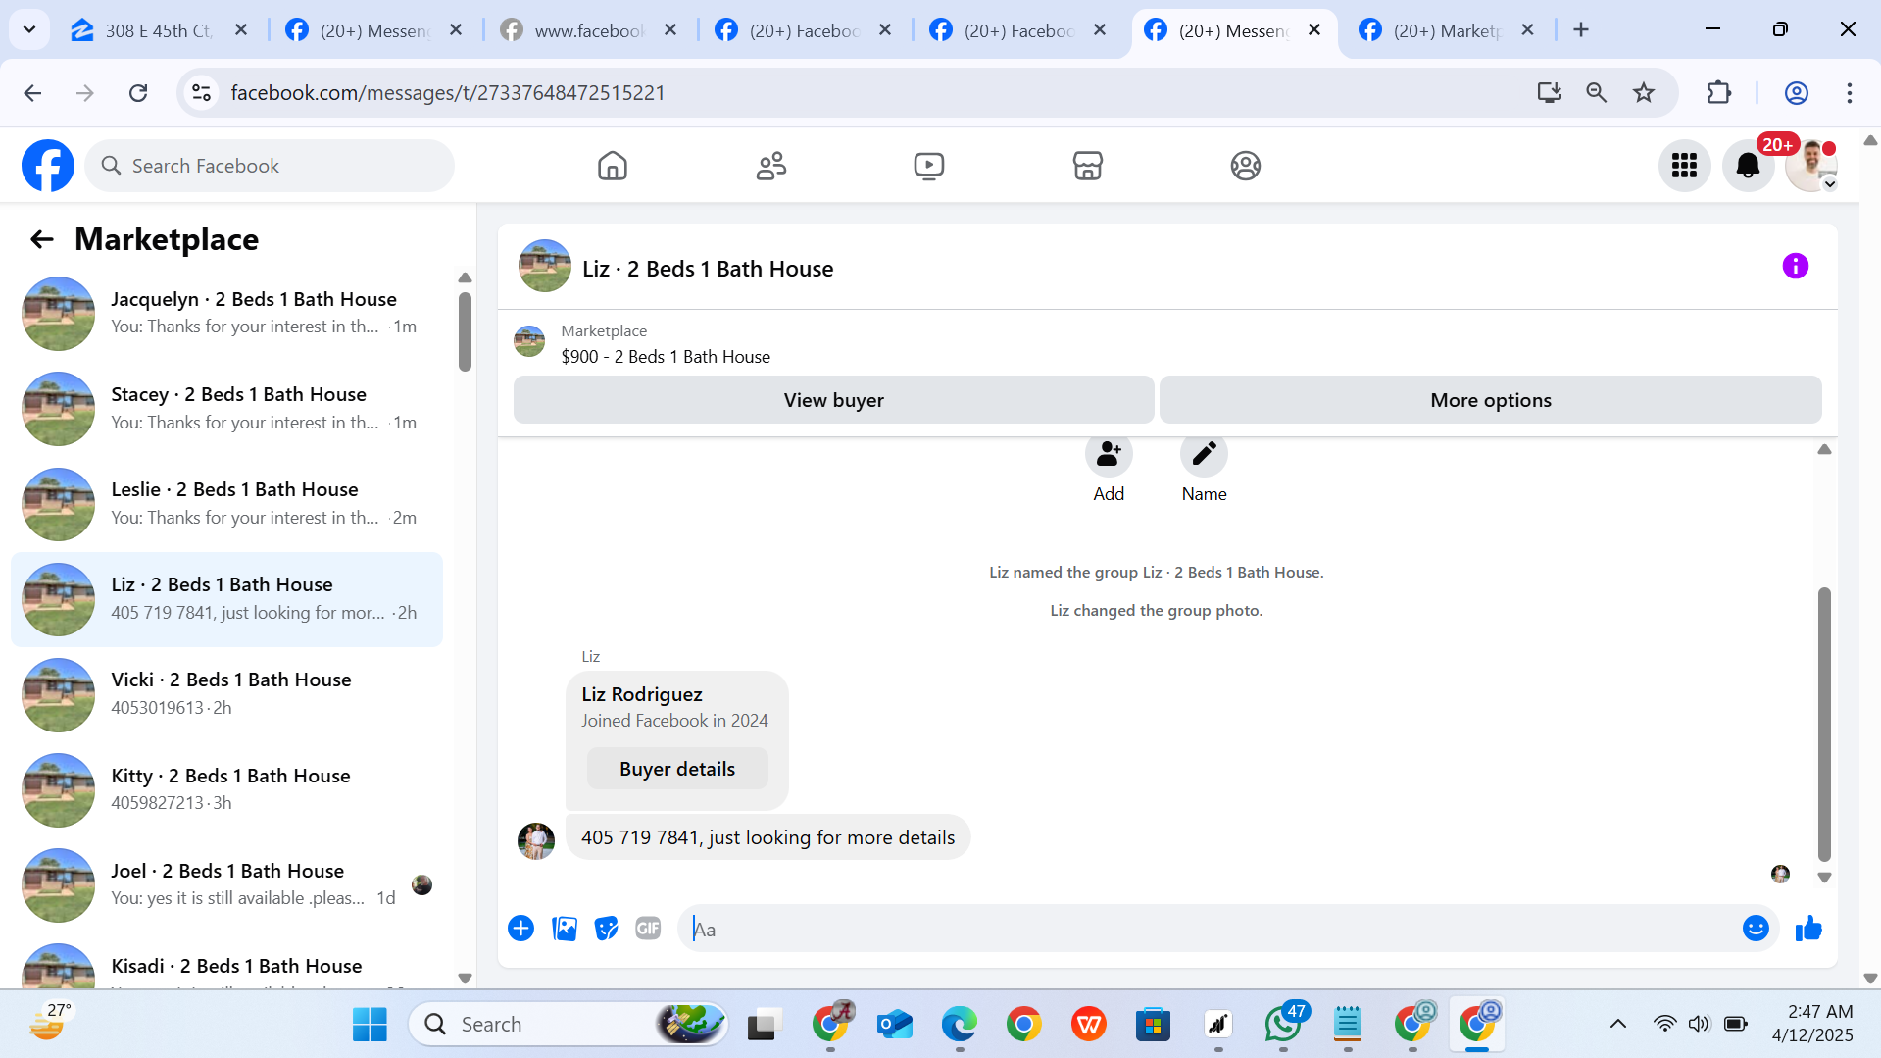Open Buyer details for Liz Rodriguez

tap(677, 769)
